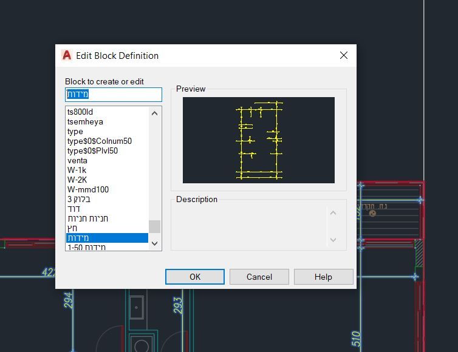The height and width of the screenshot is (352, 458).
Task: Select block named type
Action: (x=107, y=131)
